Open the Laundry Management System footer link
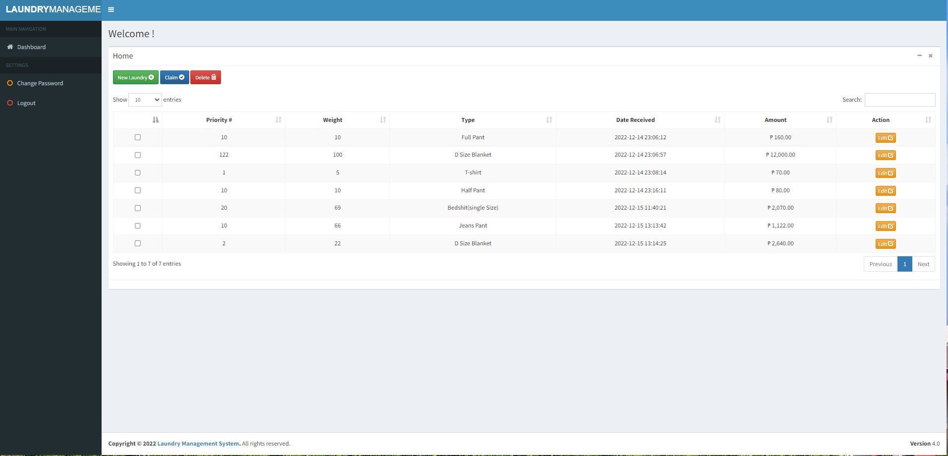This screenshot has height=456, width=948. (x=198, y=443)
